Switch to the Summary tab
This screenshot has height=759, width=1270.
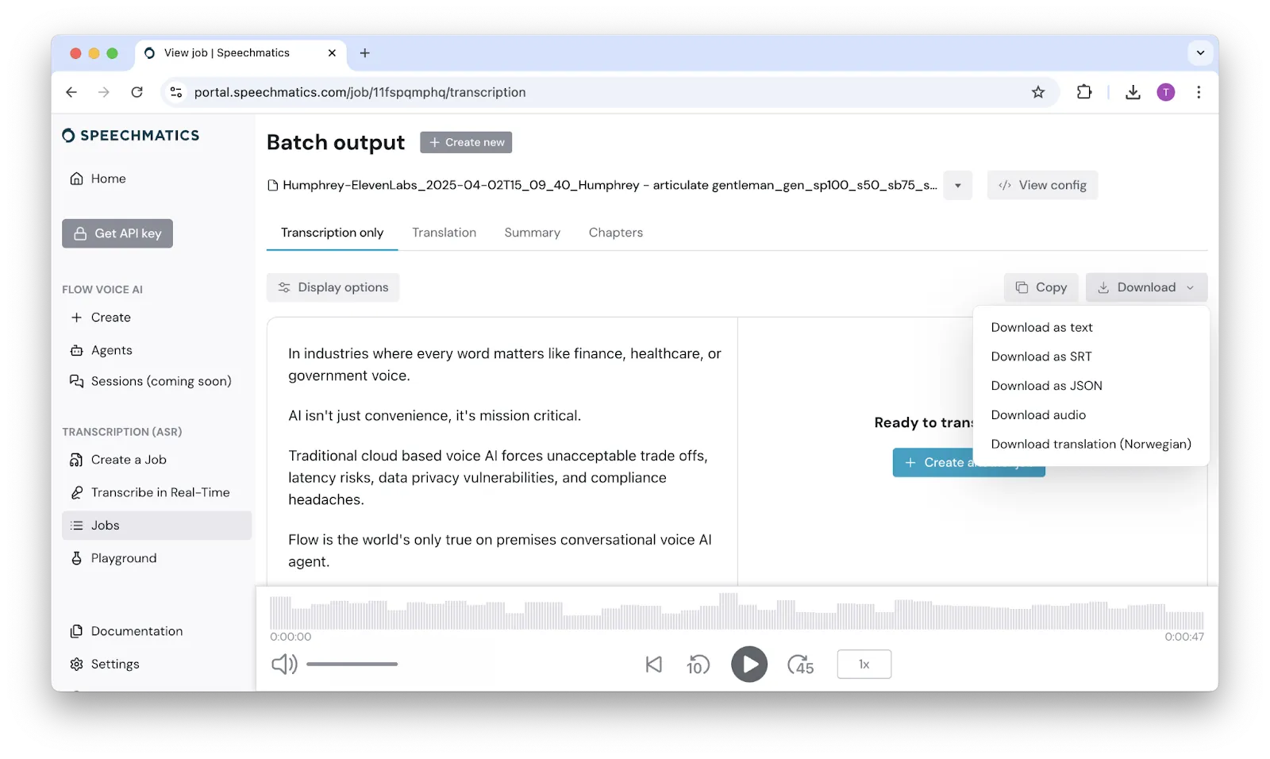click(532, 233)
